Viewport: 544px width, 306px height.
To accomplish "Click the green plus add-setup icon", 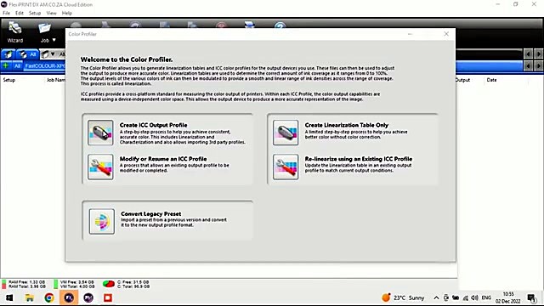I will pos(6,65).
